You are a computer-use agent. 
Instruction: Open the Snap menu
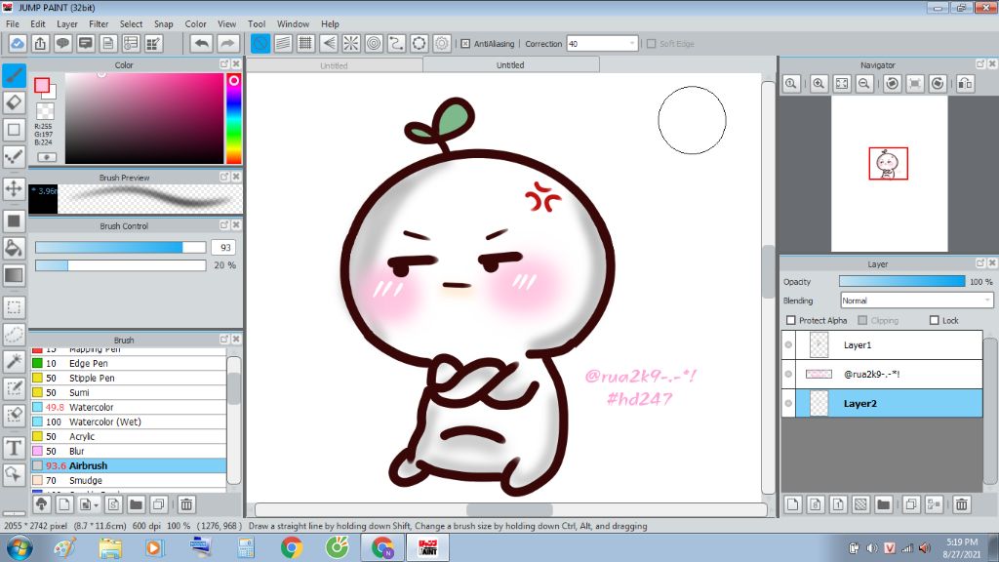(164, 23)
